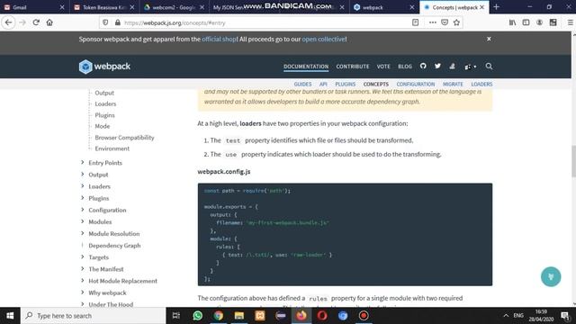Expand Hot Module Replacement chevron

82,280
